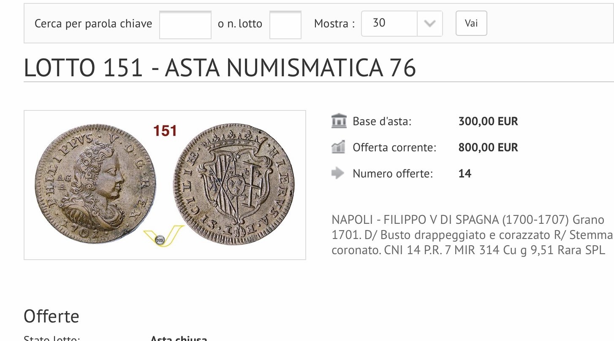
Task: Open the Mostra dropdown arrow
Action: point(429,24)
